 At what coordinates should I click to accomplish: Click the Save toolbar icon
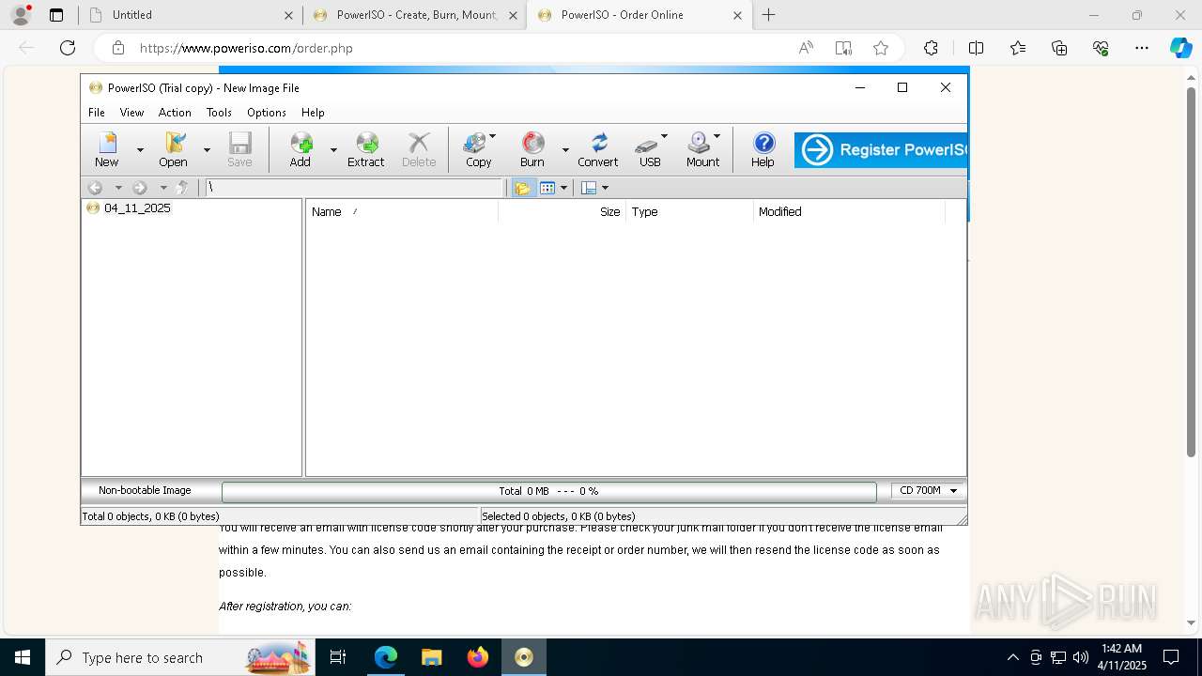coord(239,149)
